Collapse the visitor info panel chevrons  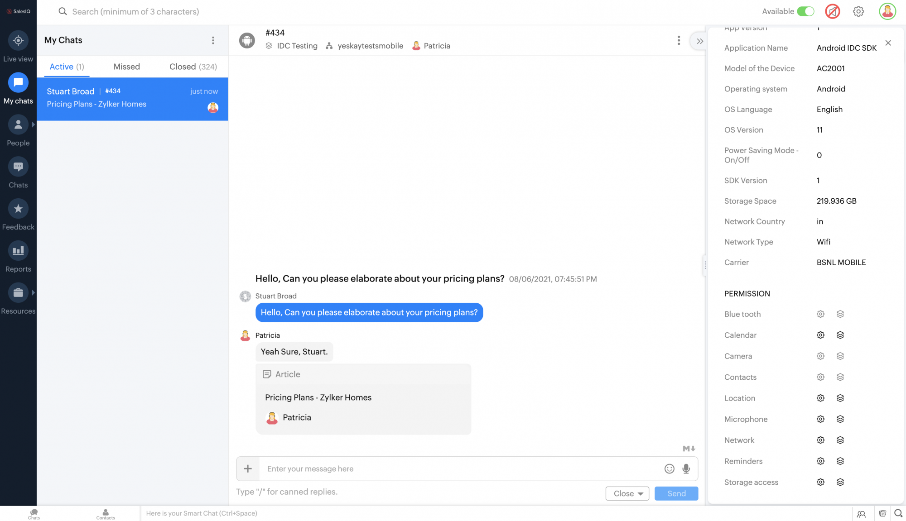point(700,41)
